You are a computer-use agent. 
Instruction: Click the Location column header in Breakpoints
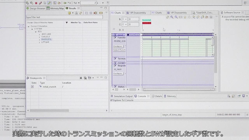(x=67, y=83)
